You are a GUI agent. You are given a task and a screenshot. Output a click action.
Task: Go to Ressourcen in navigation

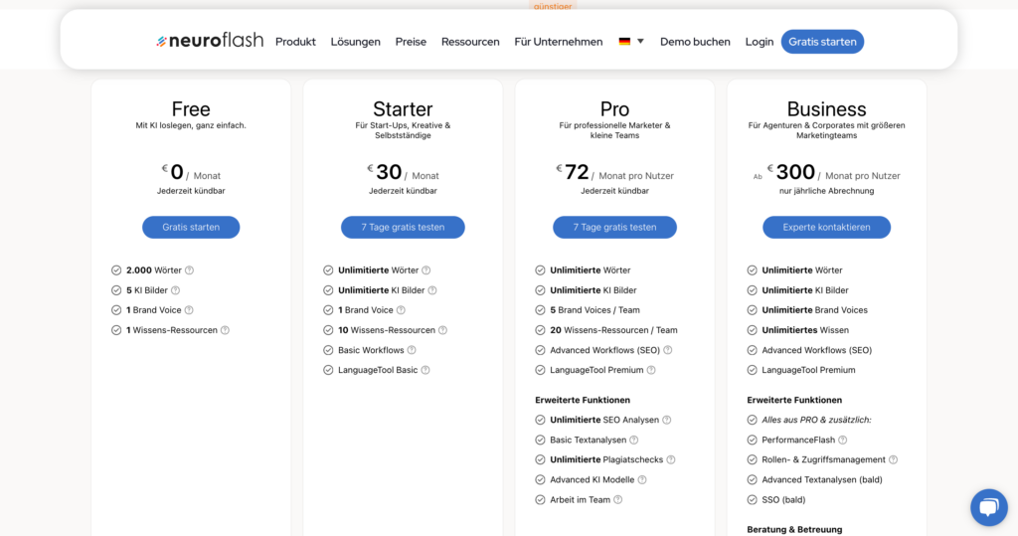coord(470,42)
